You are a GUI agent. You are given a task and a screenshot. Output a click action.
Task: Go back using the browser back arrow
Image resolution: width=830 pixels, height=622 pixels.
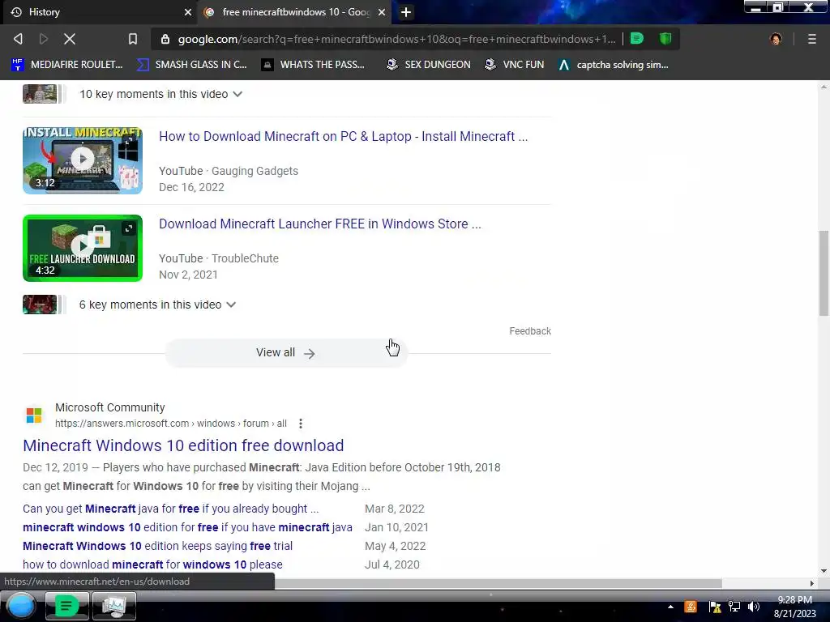click(18, 39)
